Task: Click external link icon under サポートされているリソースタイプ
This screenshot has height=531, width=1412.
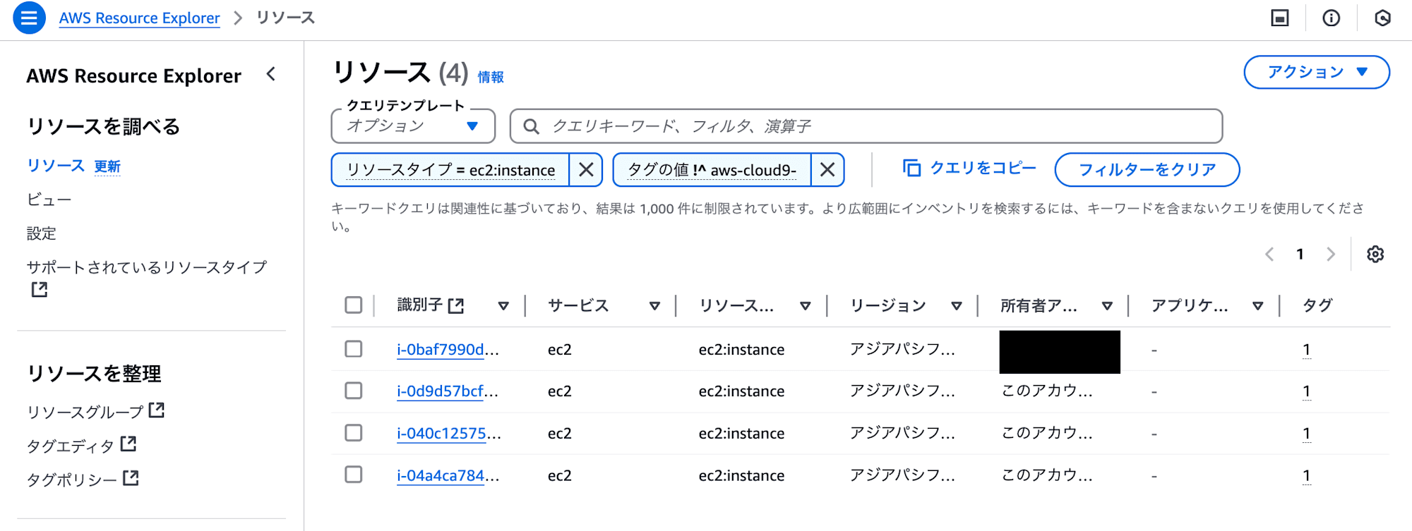Action: tap(40, 289)
